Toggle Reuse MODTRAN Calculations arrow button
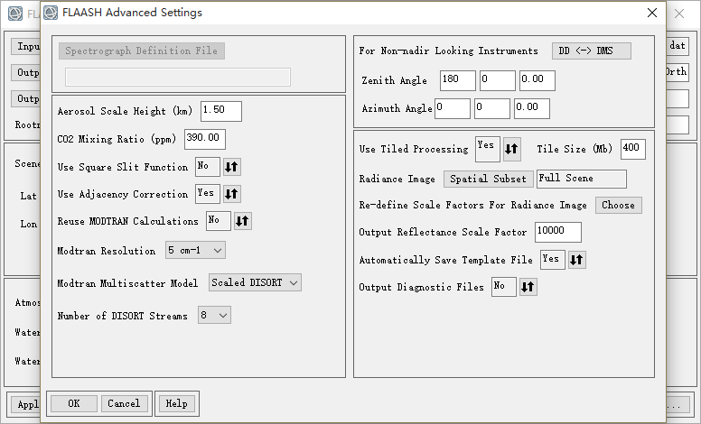The width and height of the screenshot is (701, 424). pos(242,221)
